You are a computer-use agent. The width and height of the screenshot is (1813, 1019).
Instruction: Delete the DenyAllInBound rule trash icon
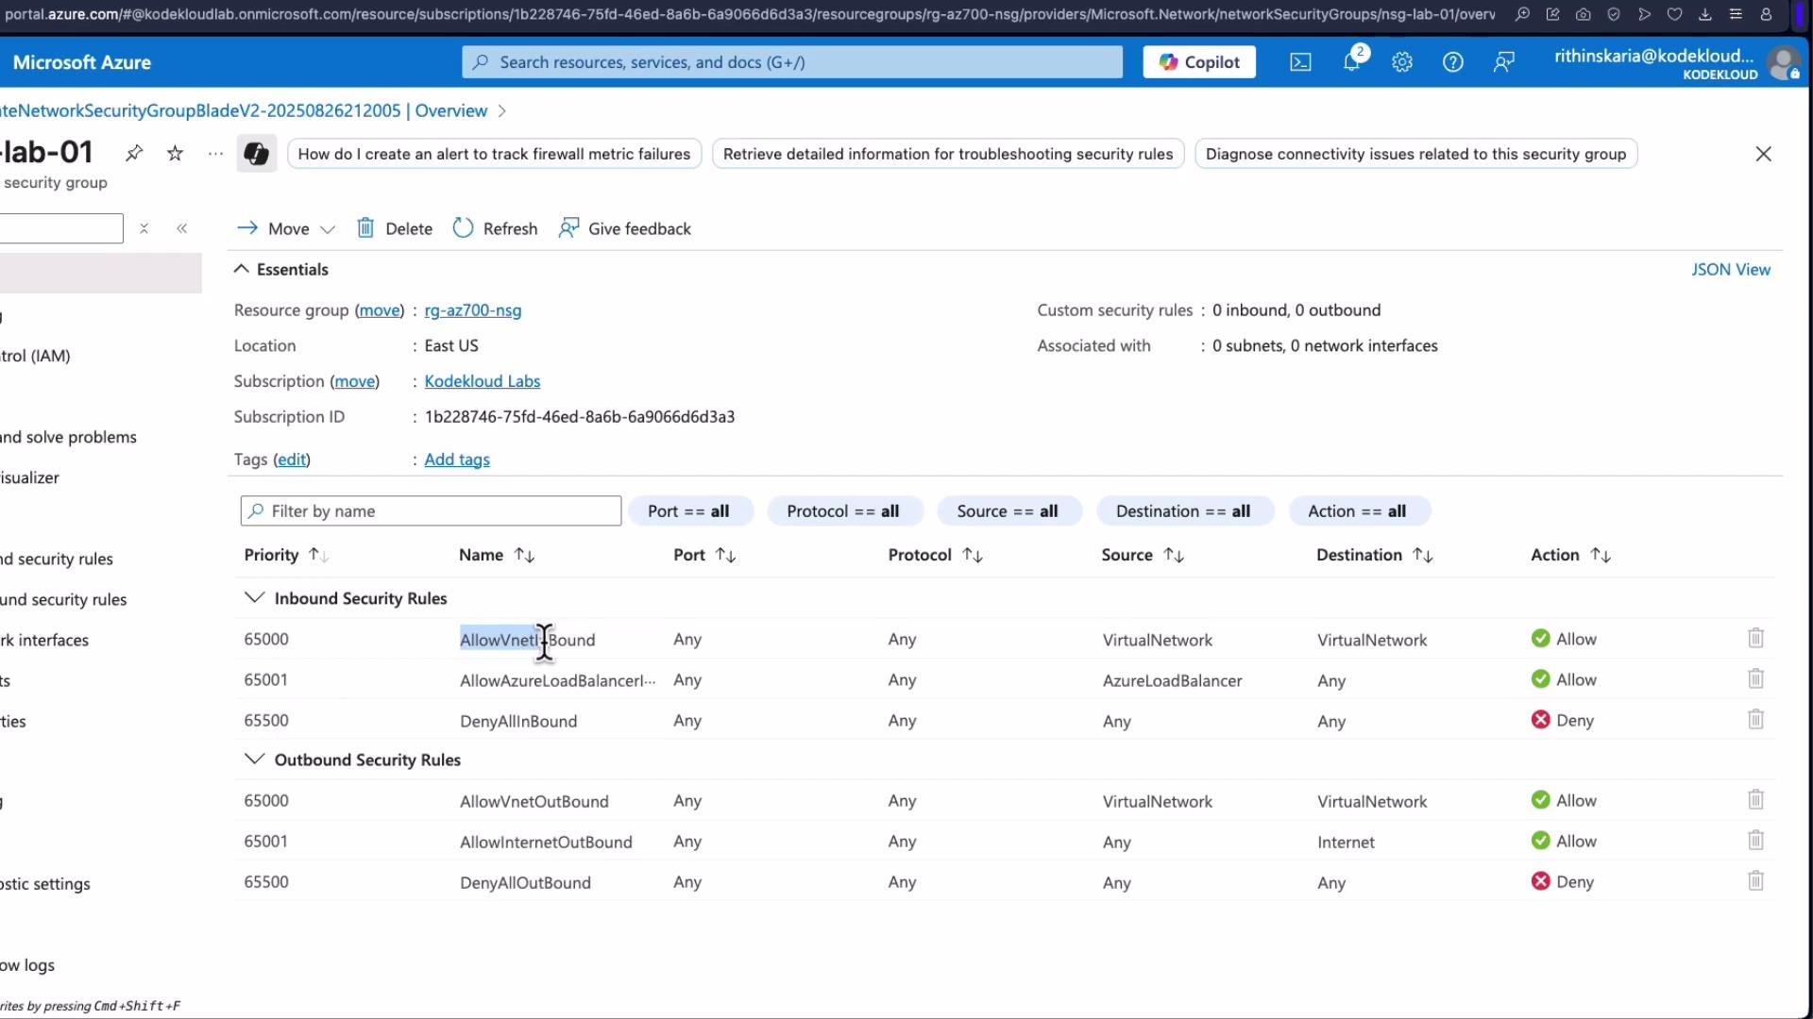[x=1755, y=720]
